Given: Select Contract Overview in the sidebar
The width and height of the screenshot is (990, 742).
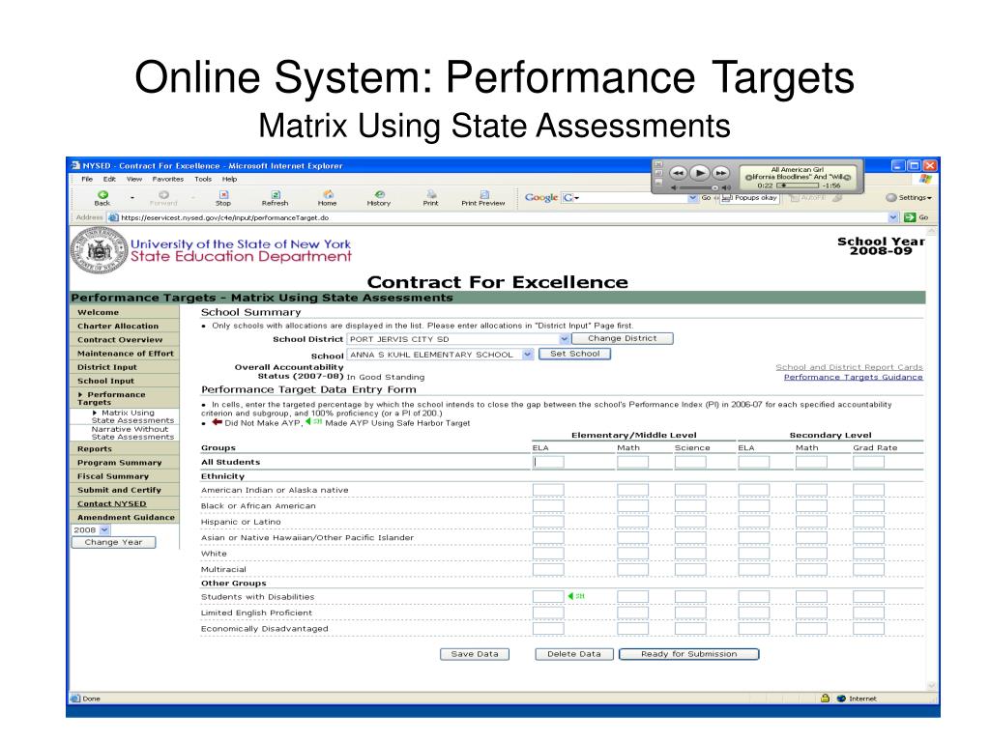Looking at the screenshot, I should pos(125,340).
